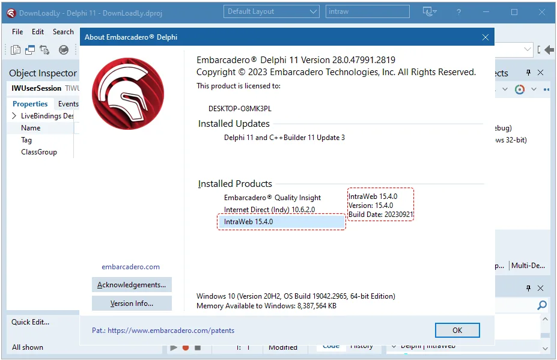Click the Delphi helmet icon in title bar
The height and width of the screenshot is (360, 557).
pyautogui.click(x=11, y=13)
